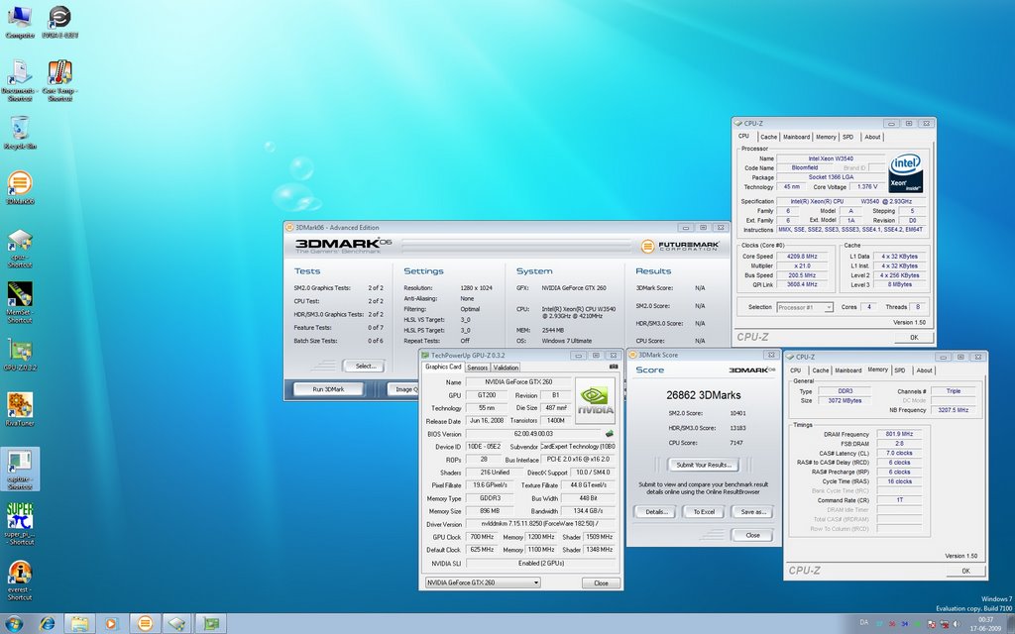
Task: Click Submit Your Results button
Action: click(704, 465)
